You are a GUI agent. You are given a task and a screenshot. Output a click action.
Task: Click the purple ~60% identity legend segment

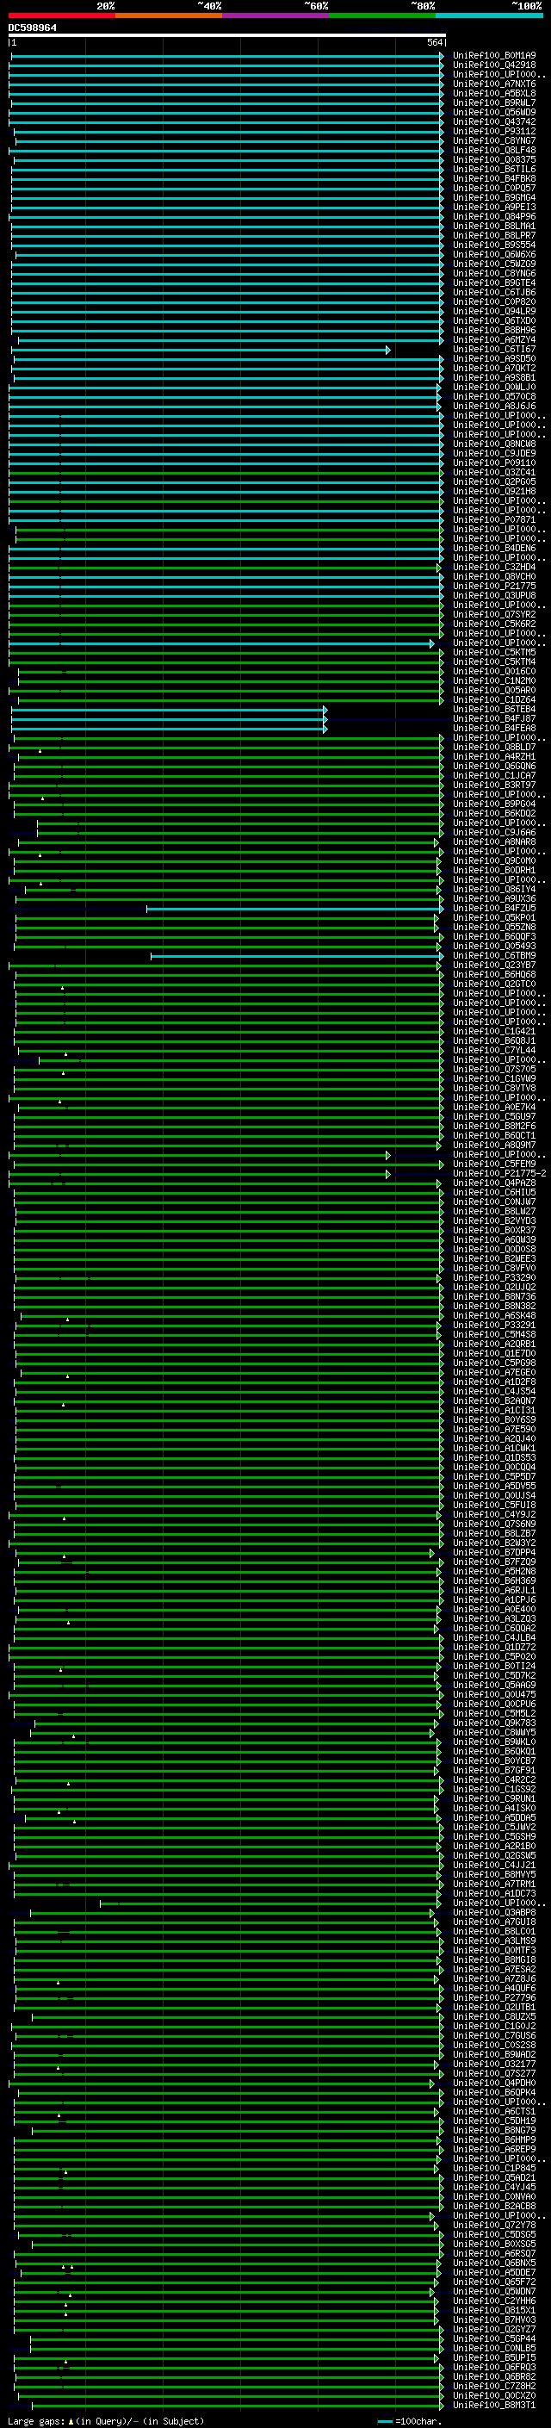point(276,16)
